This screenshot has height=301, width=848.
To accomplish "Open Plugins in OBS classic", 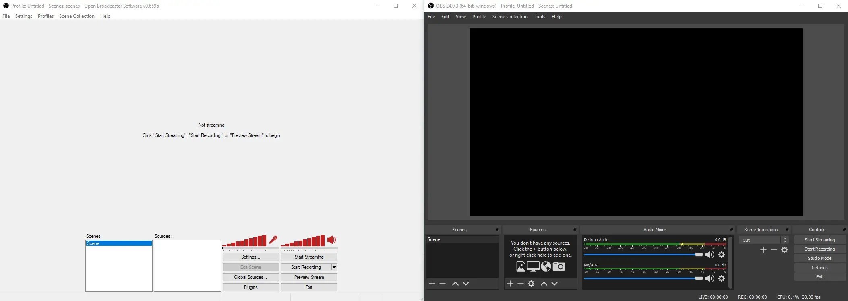I will tap(250, 287).
